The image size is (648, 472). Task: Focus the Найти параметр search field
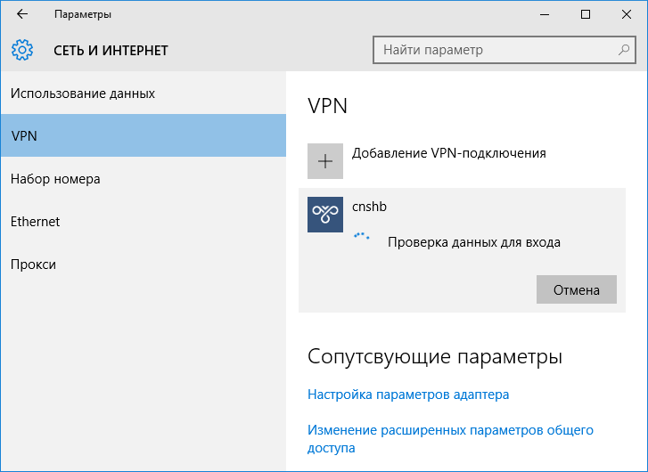(x=495, y=50)
